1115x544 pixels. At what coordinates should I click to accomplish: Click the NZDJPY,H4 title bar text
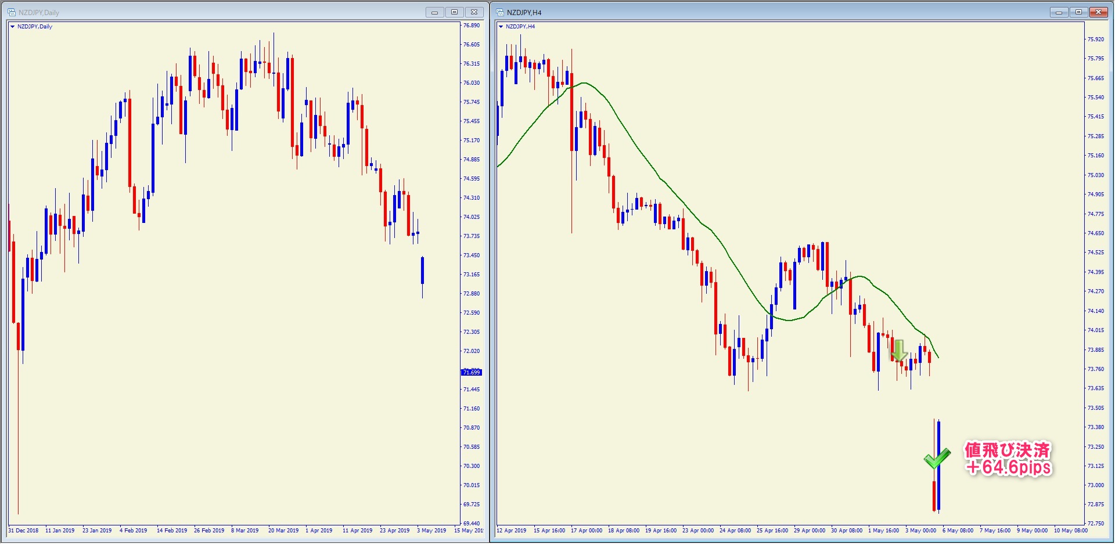[x=524, y=13]
